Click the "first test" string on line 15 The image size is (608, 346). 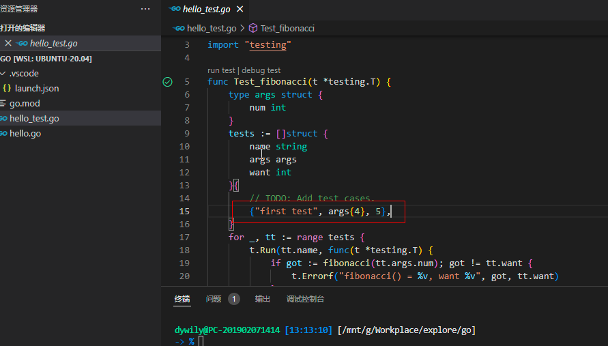tap(286, 212)
